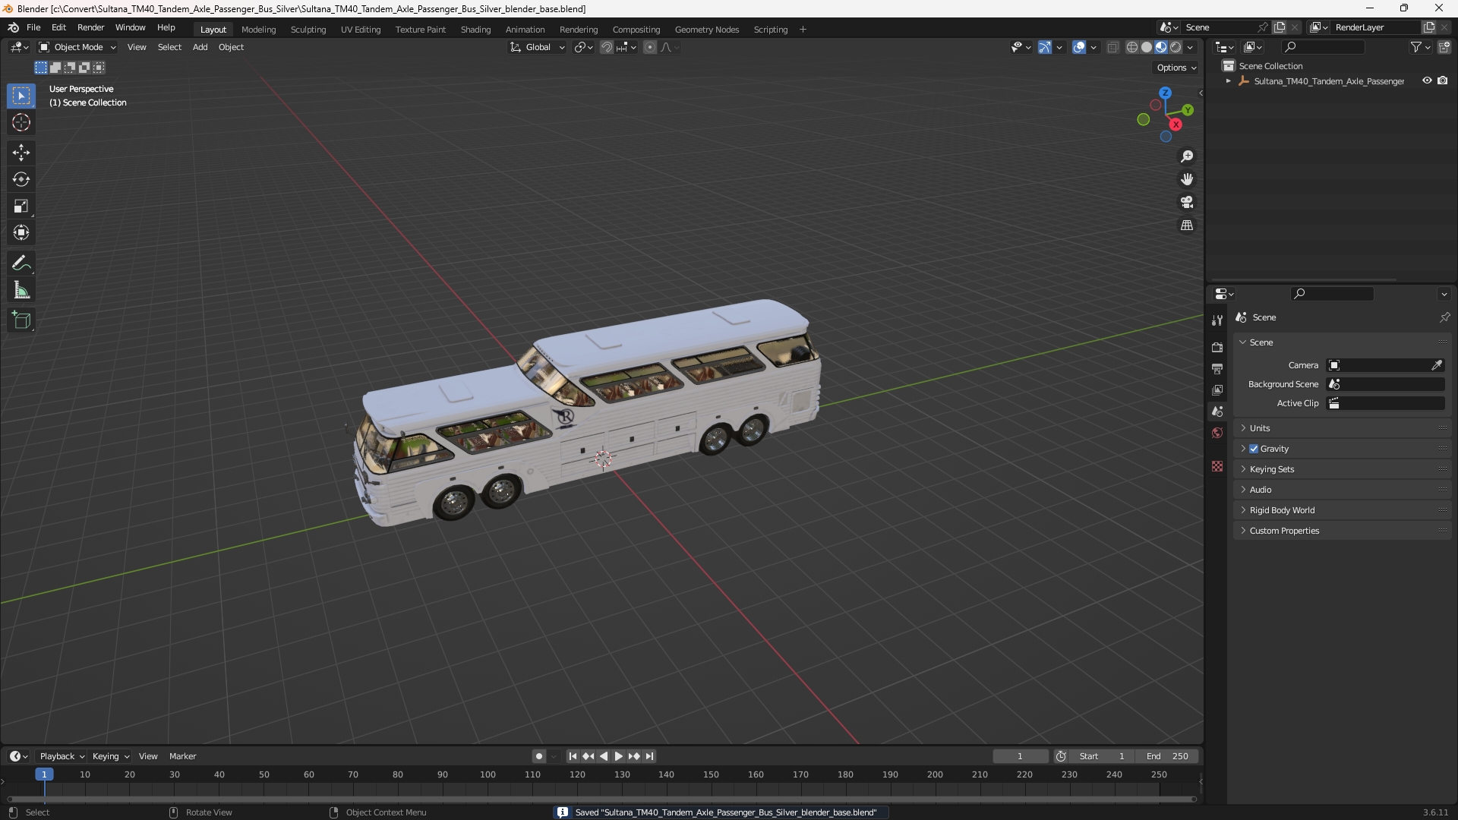Activate the Cursor tool

point(21,122)
